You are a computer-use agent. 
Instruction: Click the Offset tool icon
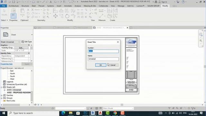[x=61, y=11]
